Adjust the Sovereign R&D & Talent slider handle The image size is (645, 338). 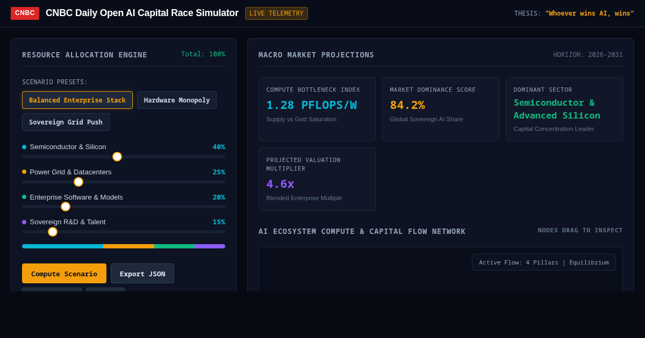(53, 232)
